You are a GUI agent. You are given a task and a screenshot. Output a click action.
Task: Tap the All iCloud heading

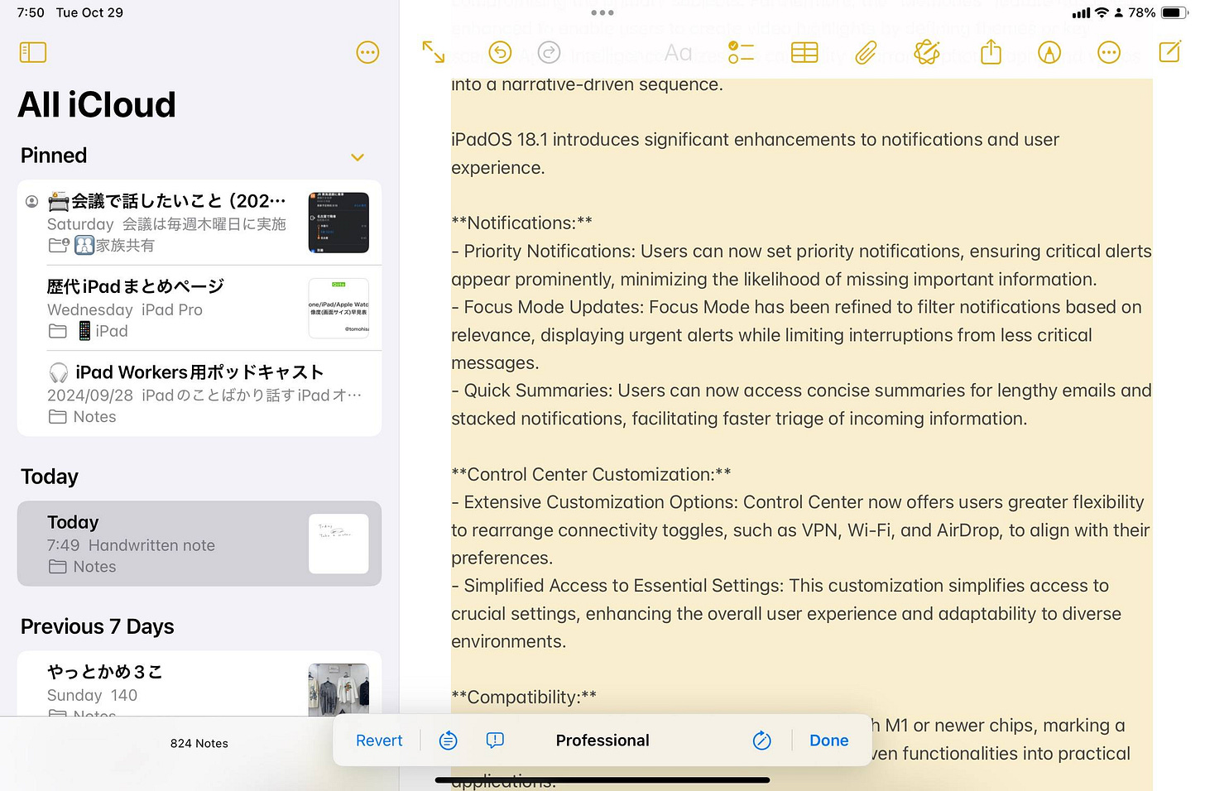[x=97, y=105]
